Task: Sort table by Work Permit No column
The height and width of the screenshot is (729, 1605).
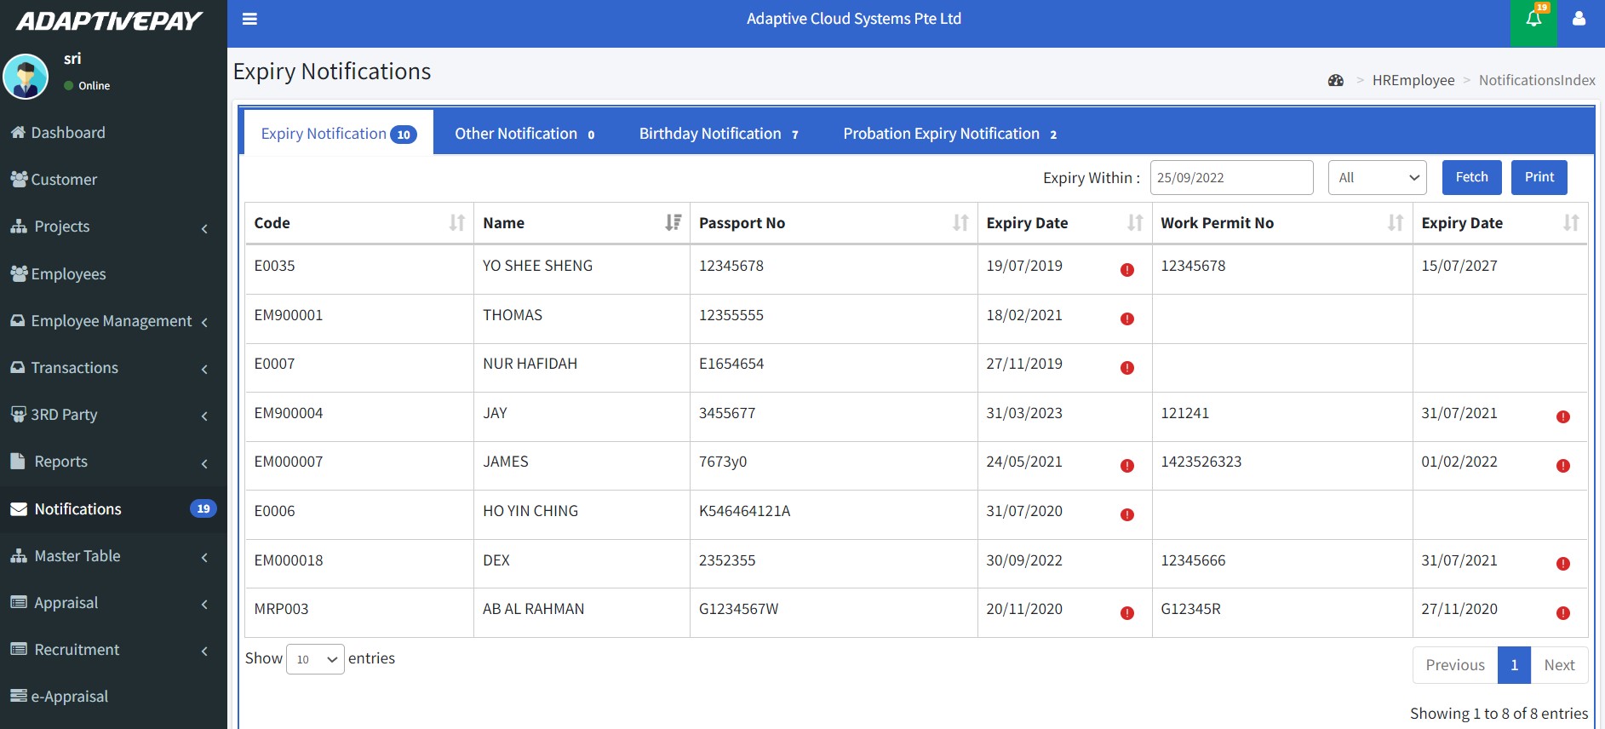Action: click(x=1282, y=223)
